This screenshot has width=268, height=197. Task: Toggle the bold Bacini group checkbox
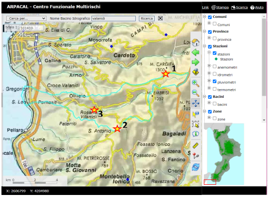pyautogui.click(x=210, y=97)
